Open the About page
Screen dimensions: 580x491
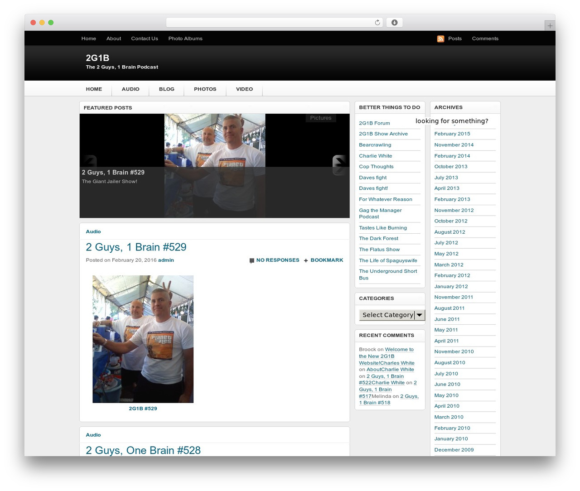pos(114,39)
